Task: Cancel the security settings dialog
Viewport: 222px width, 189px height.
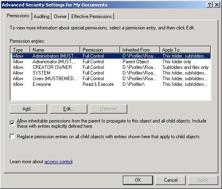Action: pyautogui.click(x=170, y=180)
